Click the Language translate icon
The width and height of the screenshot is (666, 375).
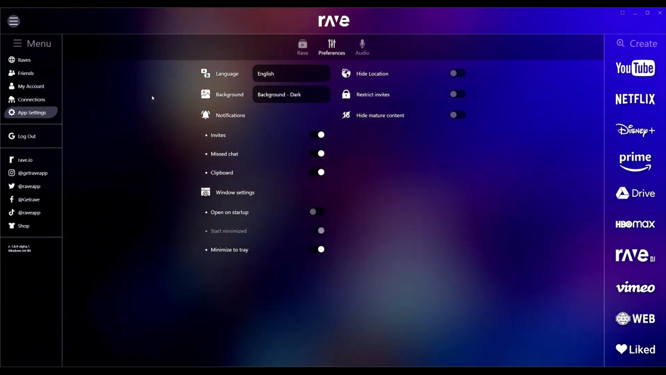click(206, 73)
